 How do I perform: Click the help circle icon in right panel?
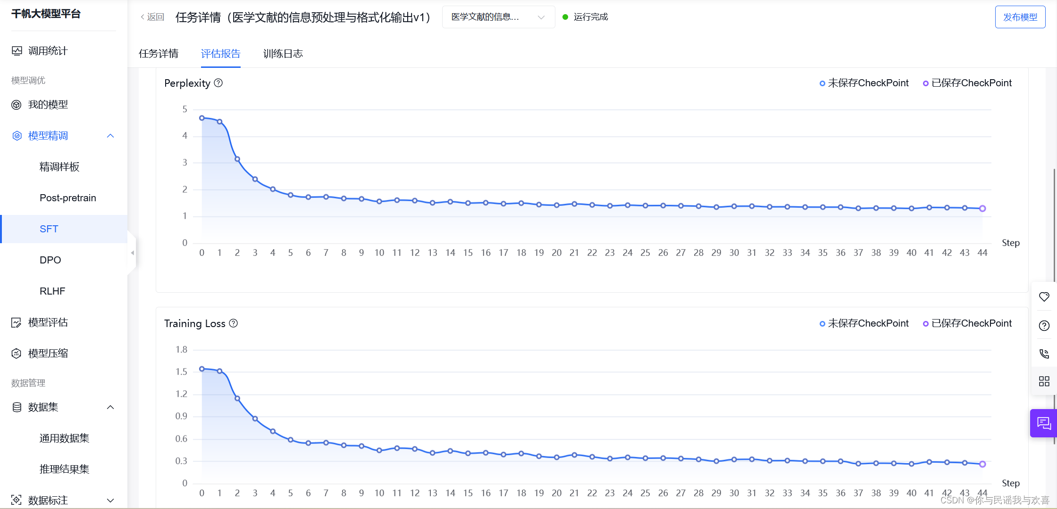coord(1044,326)
